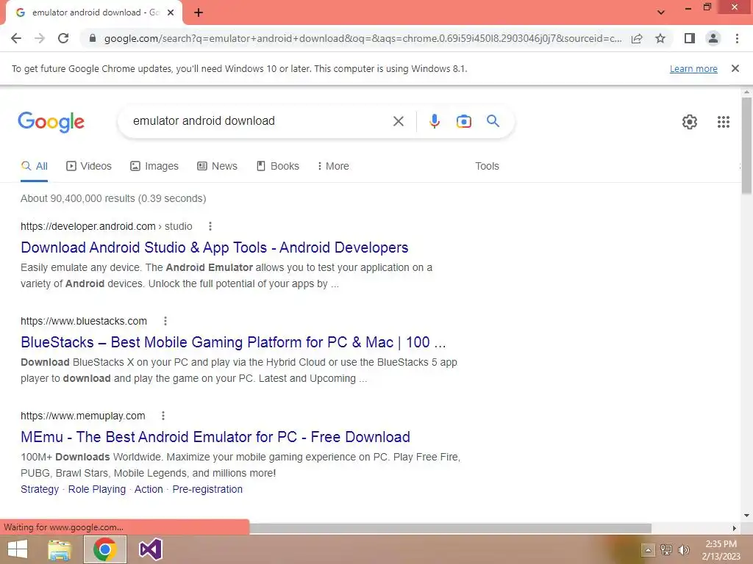The image size is (753, 564).
Task: Close the emulator android download tab
Action: (x=171, y=12)
